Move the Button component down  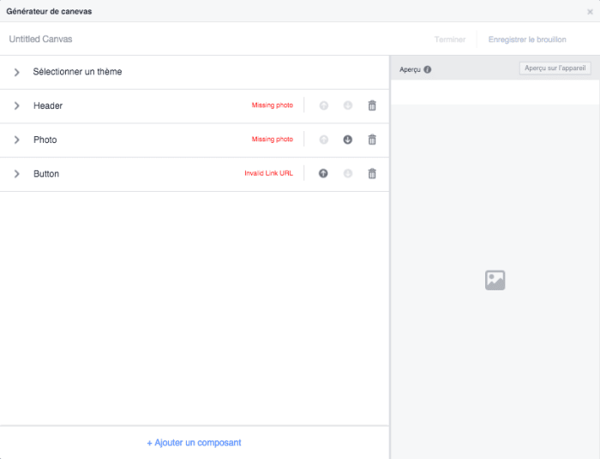tap(348, 174)
